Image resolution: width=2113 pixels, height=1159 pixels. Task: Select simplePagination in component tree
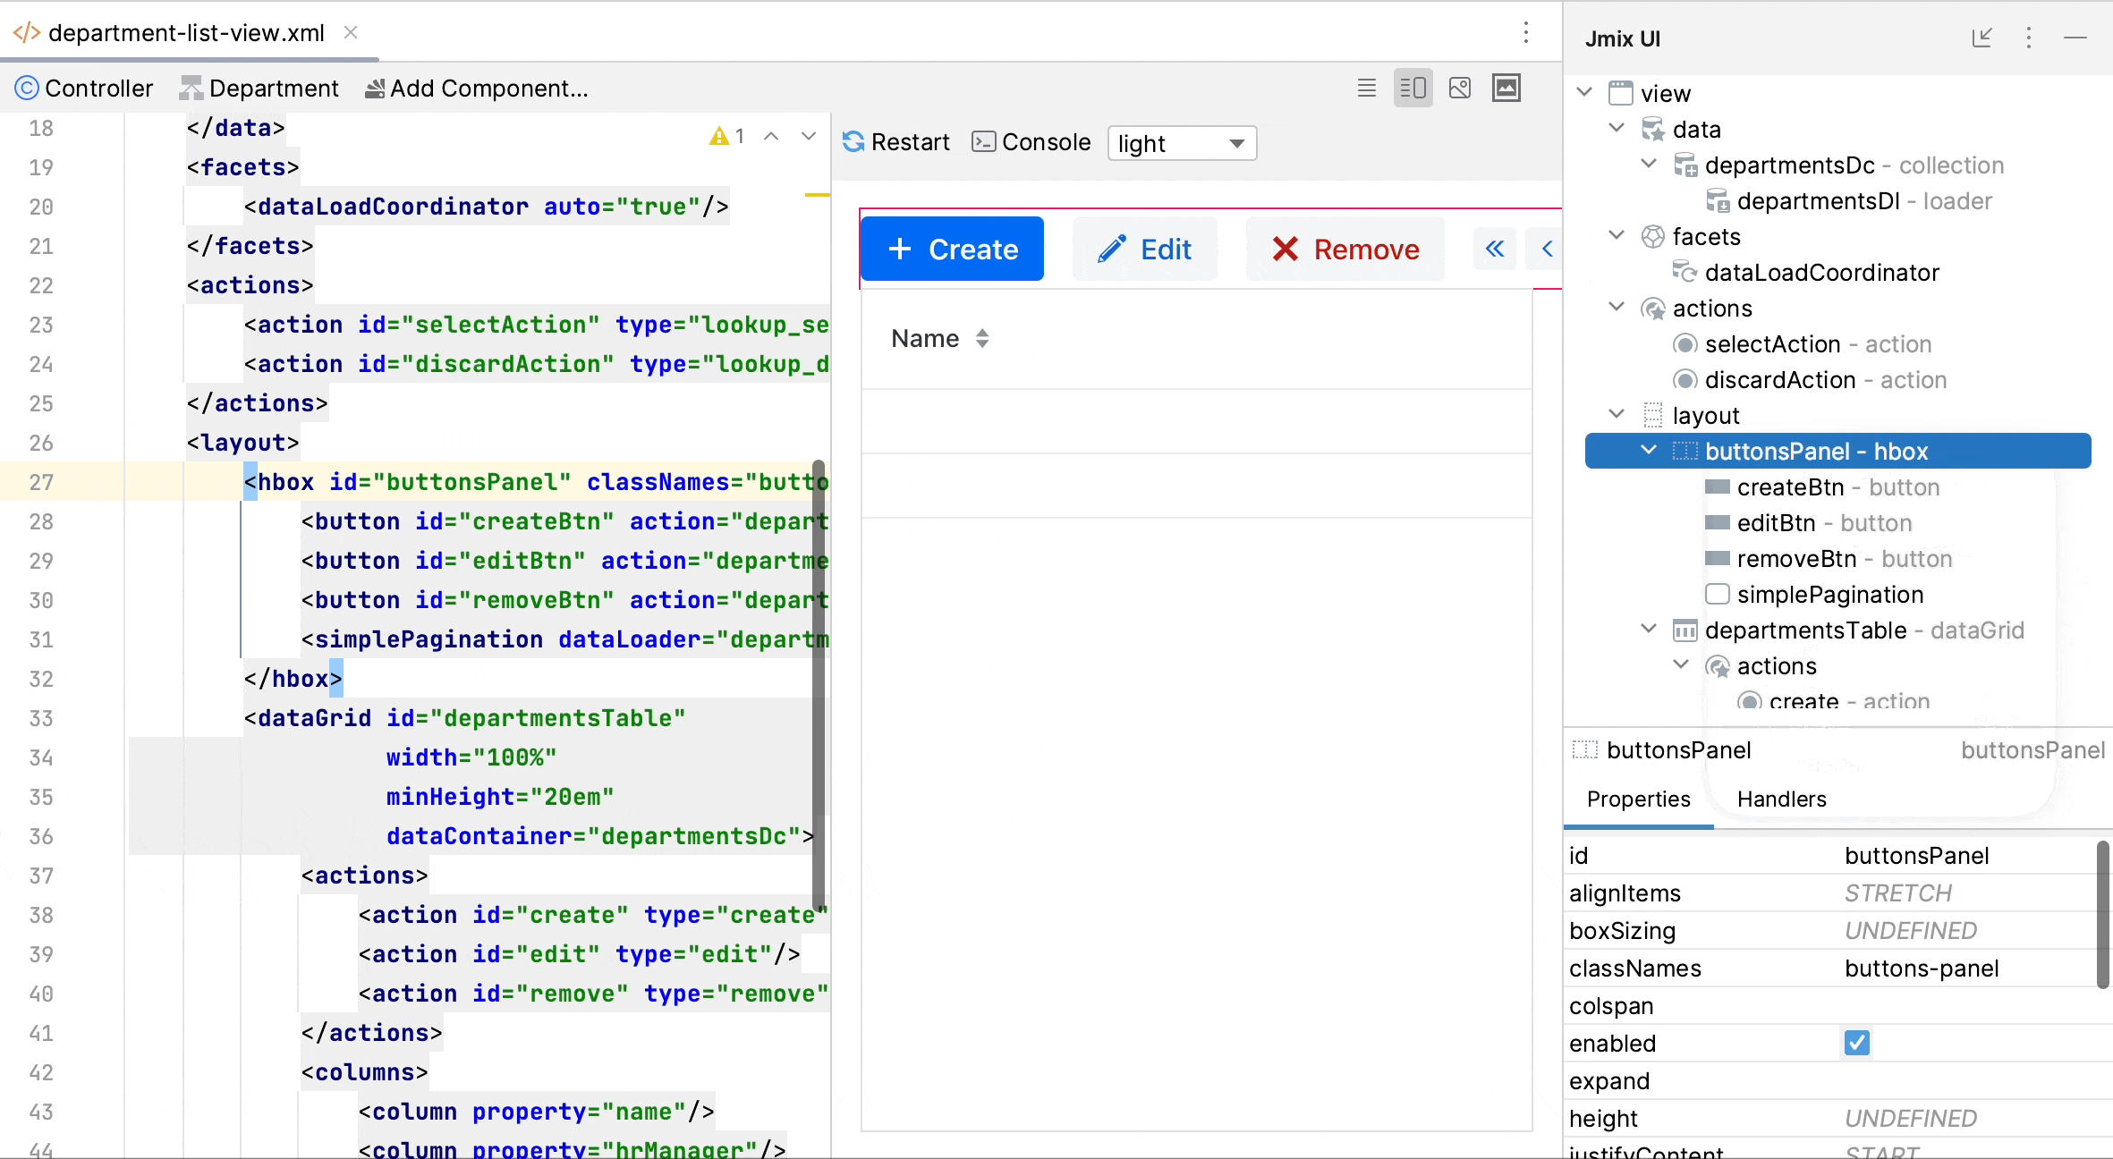[1829, 595]
